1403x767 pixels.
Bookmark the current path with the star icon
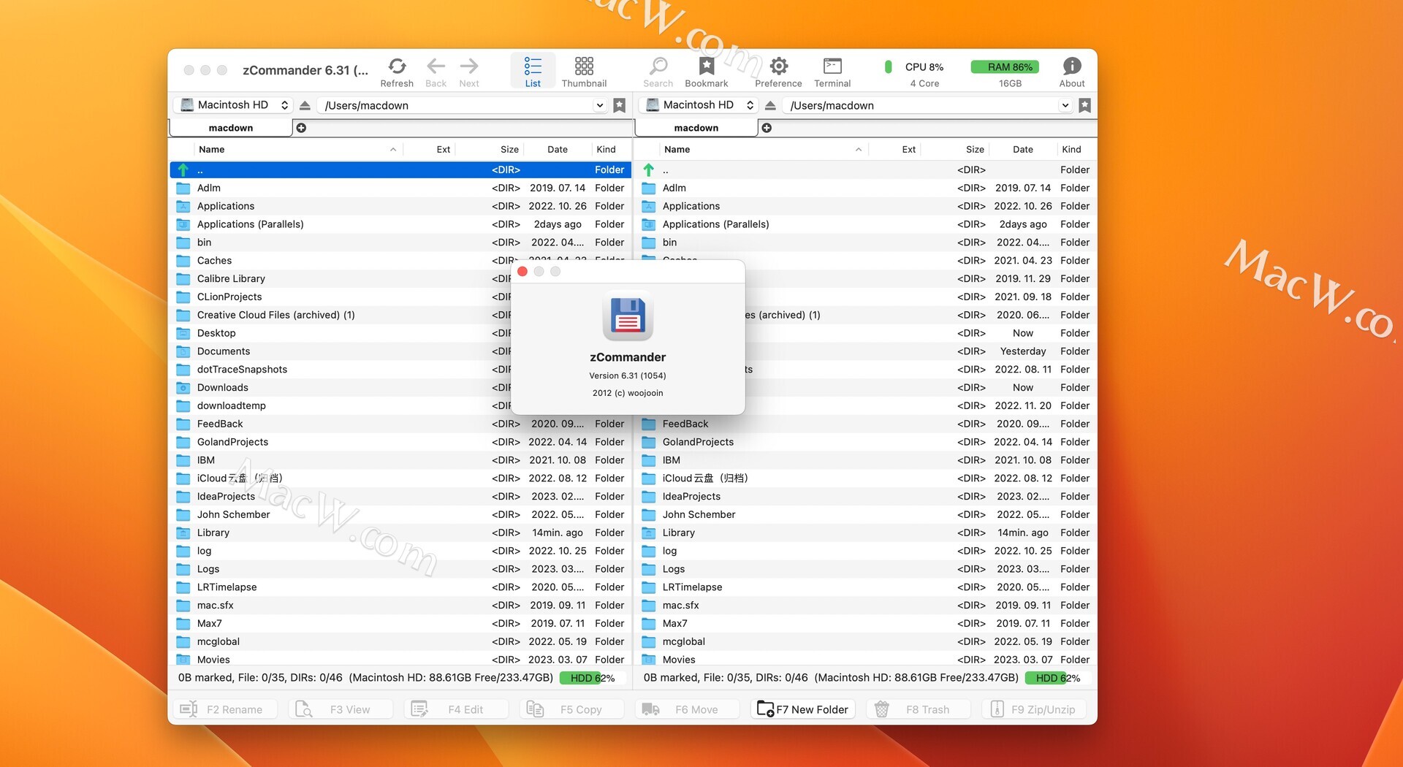[619, 105]
